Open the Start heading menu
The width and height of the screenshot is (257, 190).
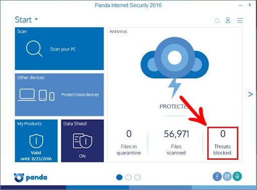(x=23, y=20)
